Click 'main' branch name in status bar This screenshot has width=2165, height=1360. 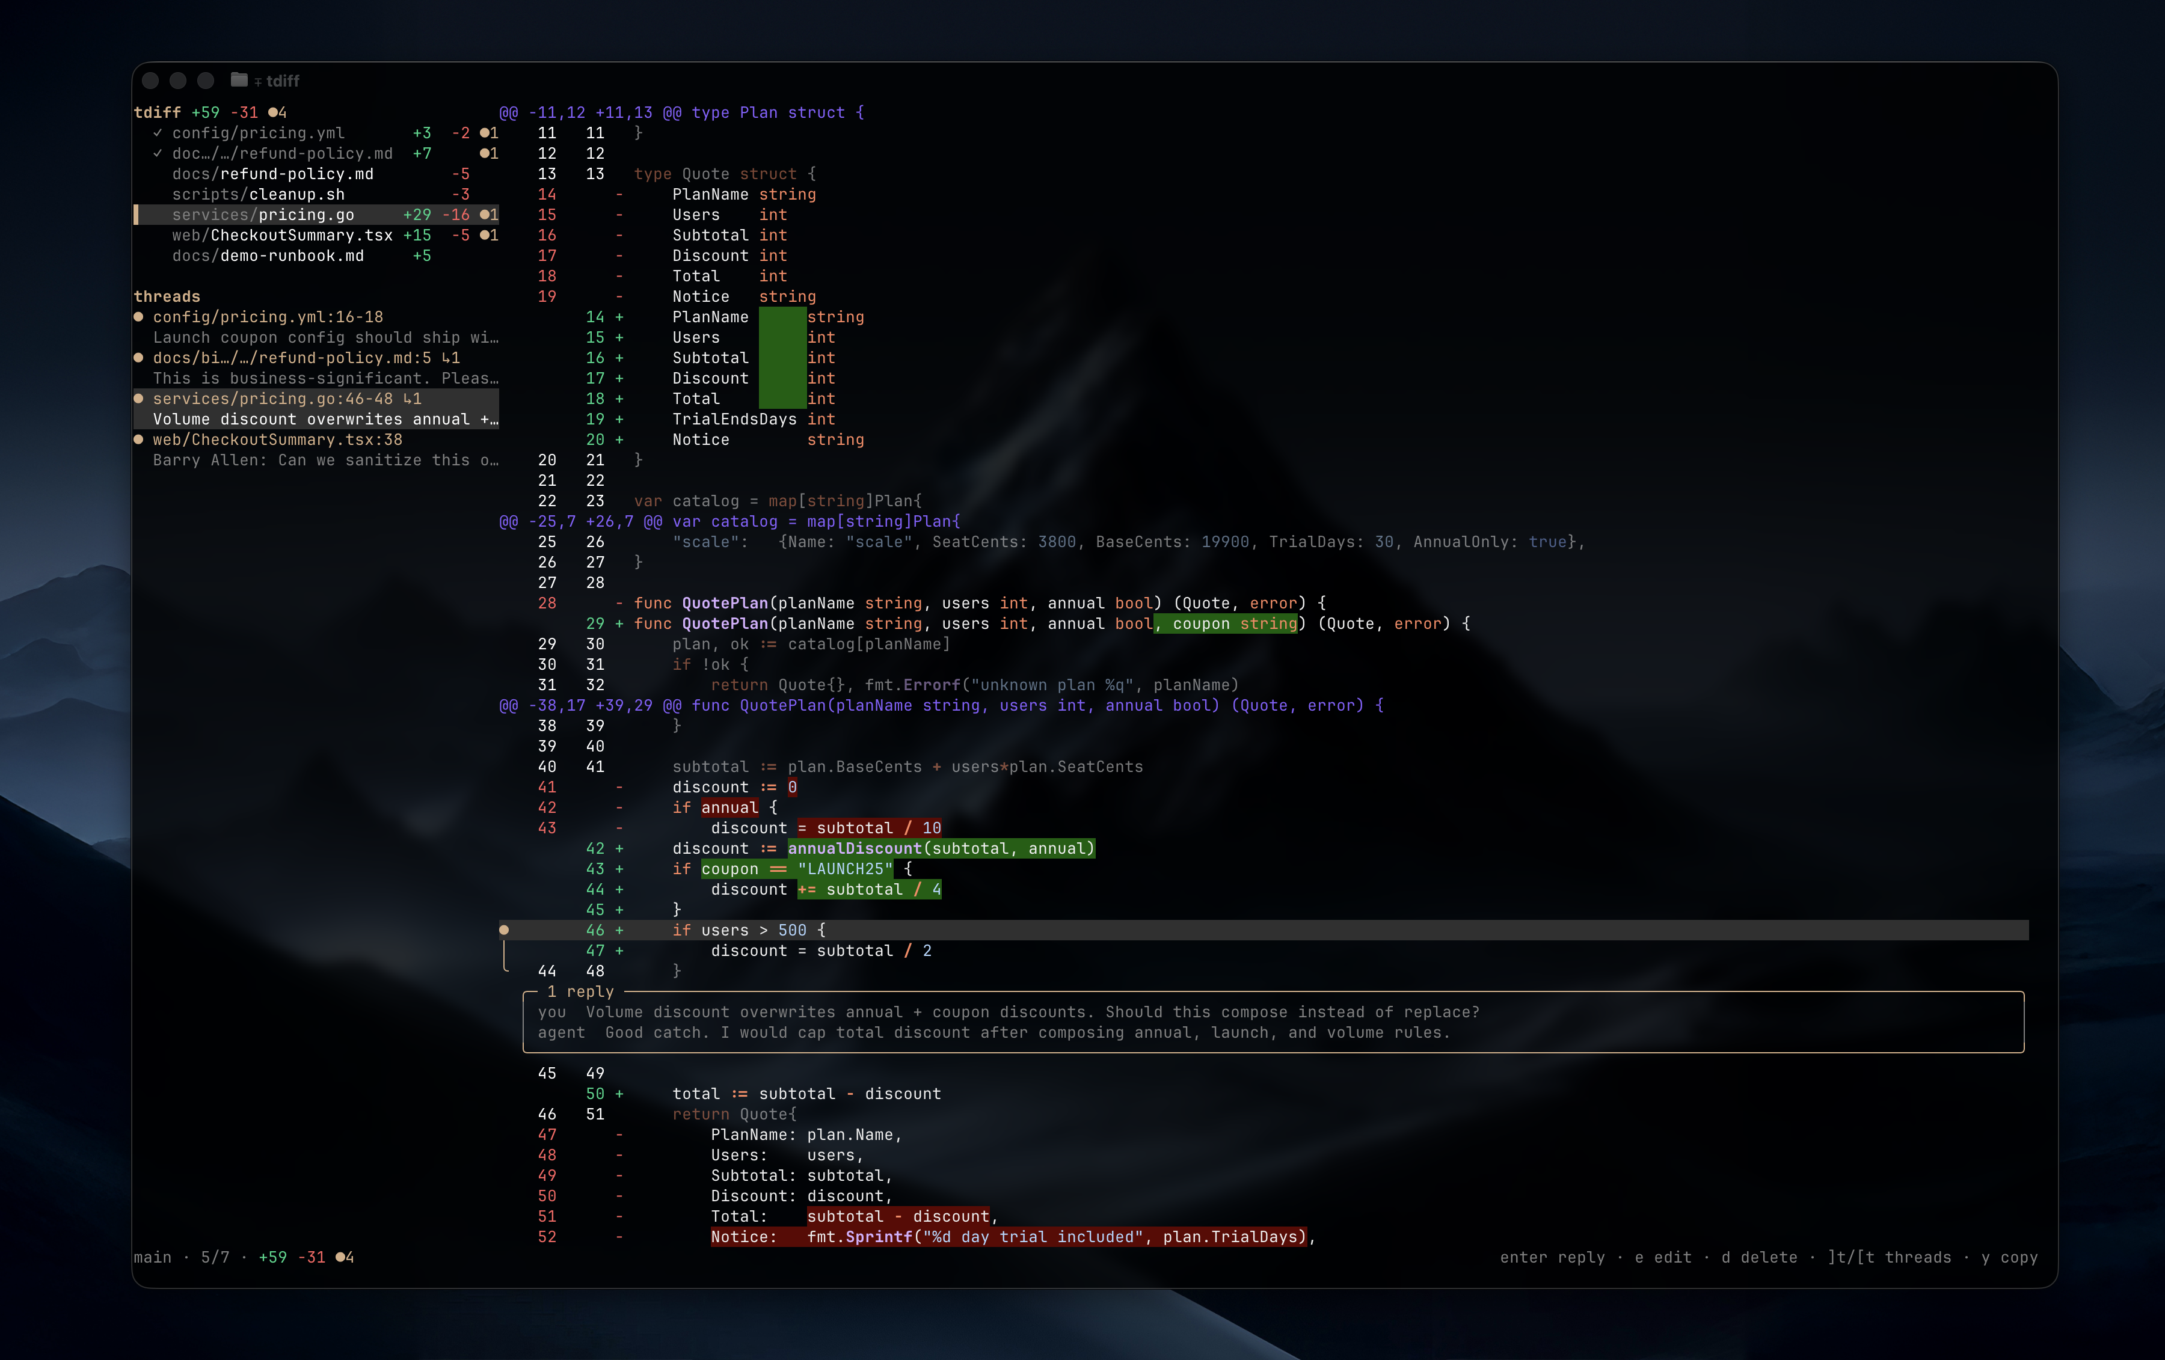click(153, 1258)
